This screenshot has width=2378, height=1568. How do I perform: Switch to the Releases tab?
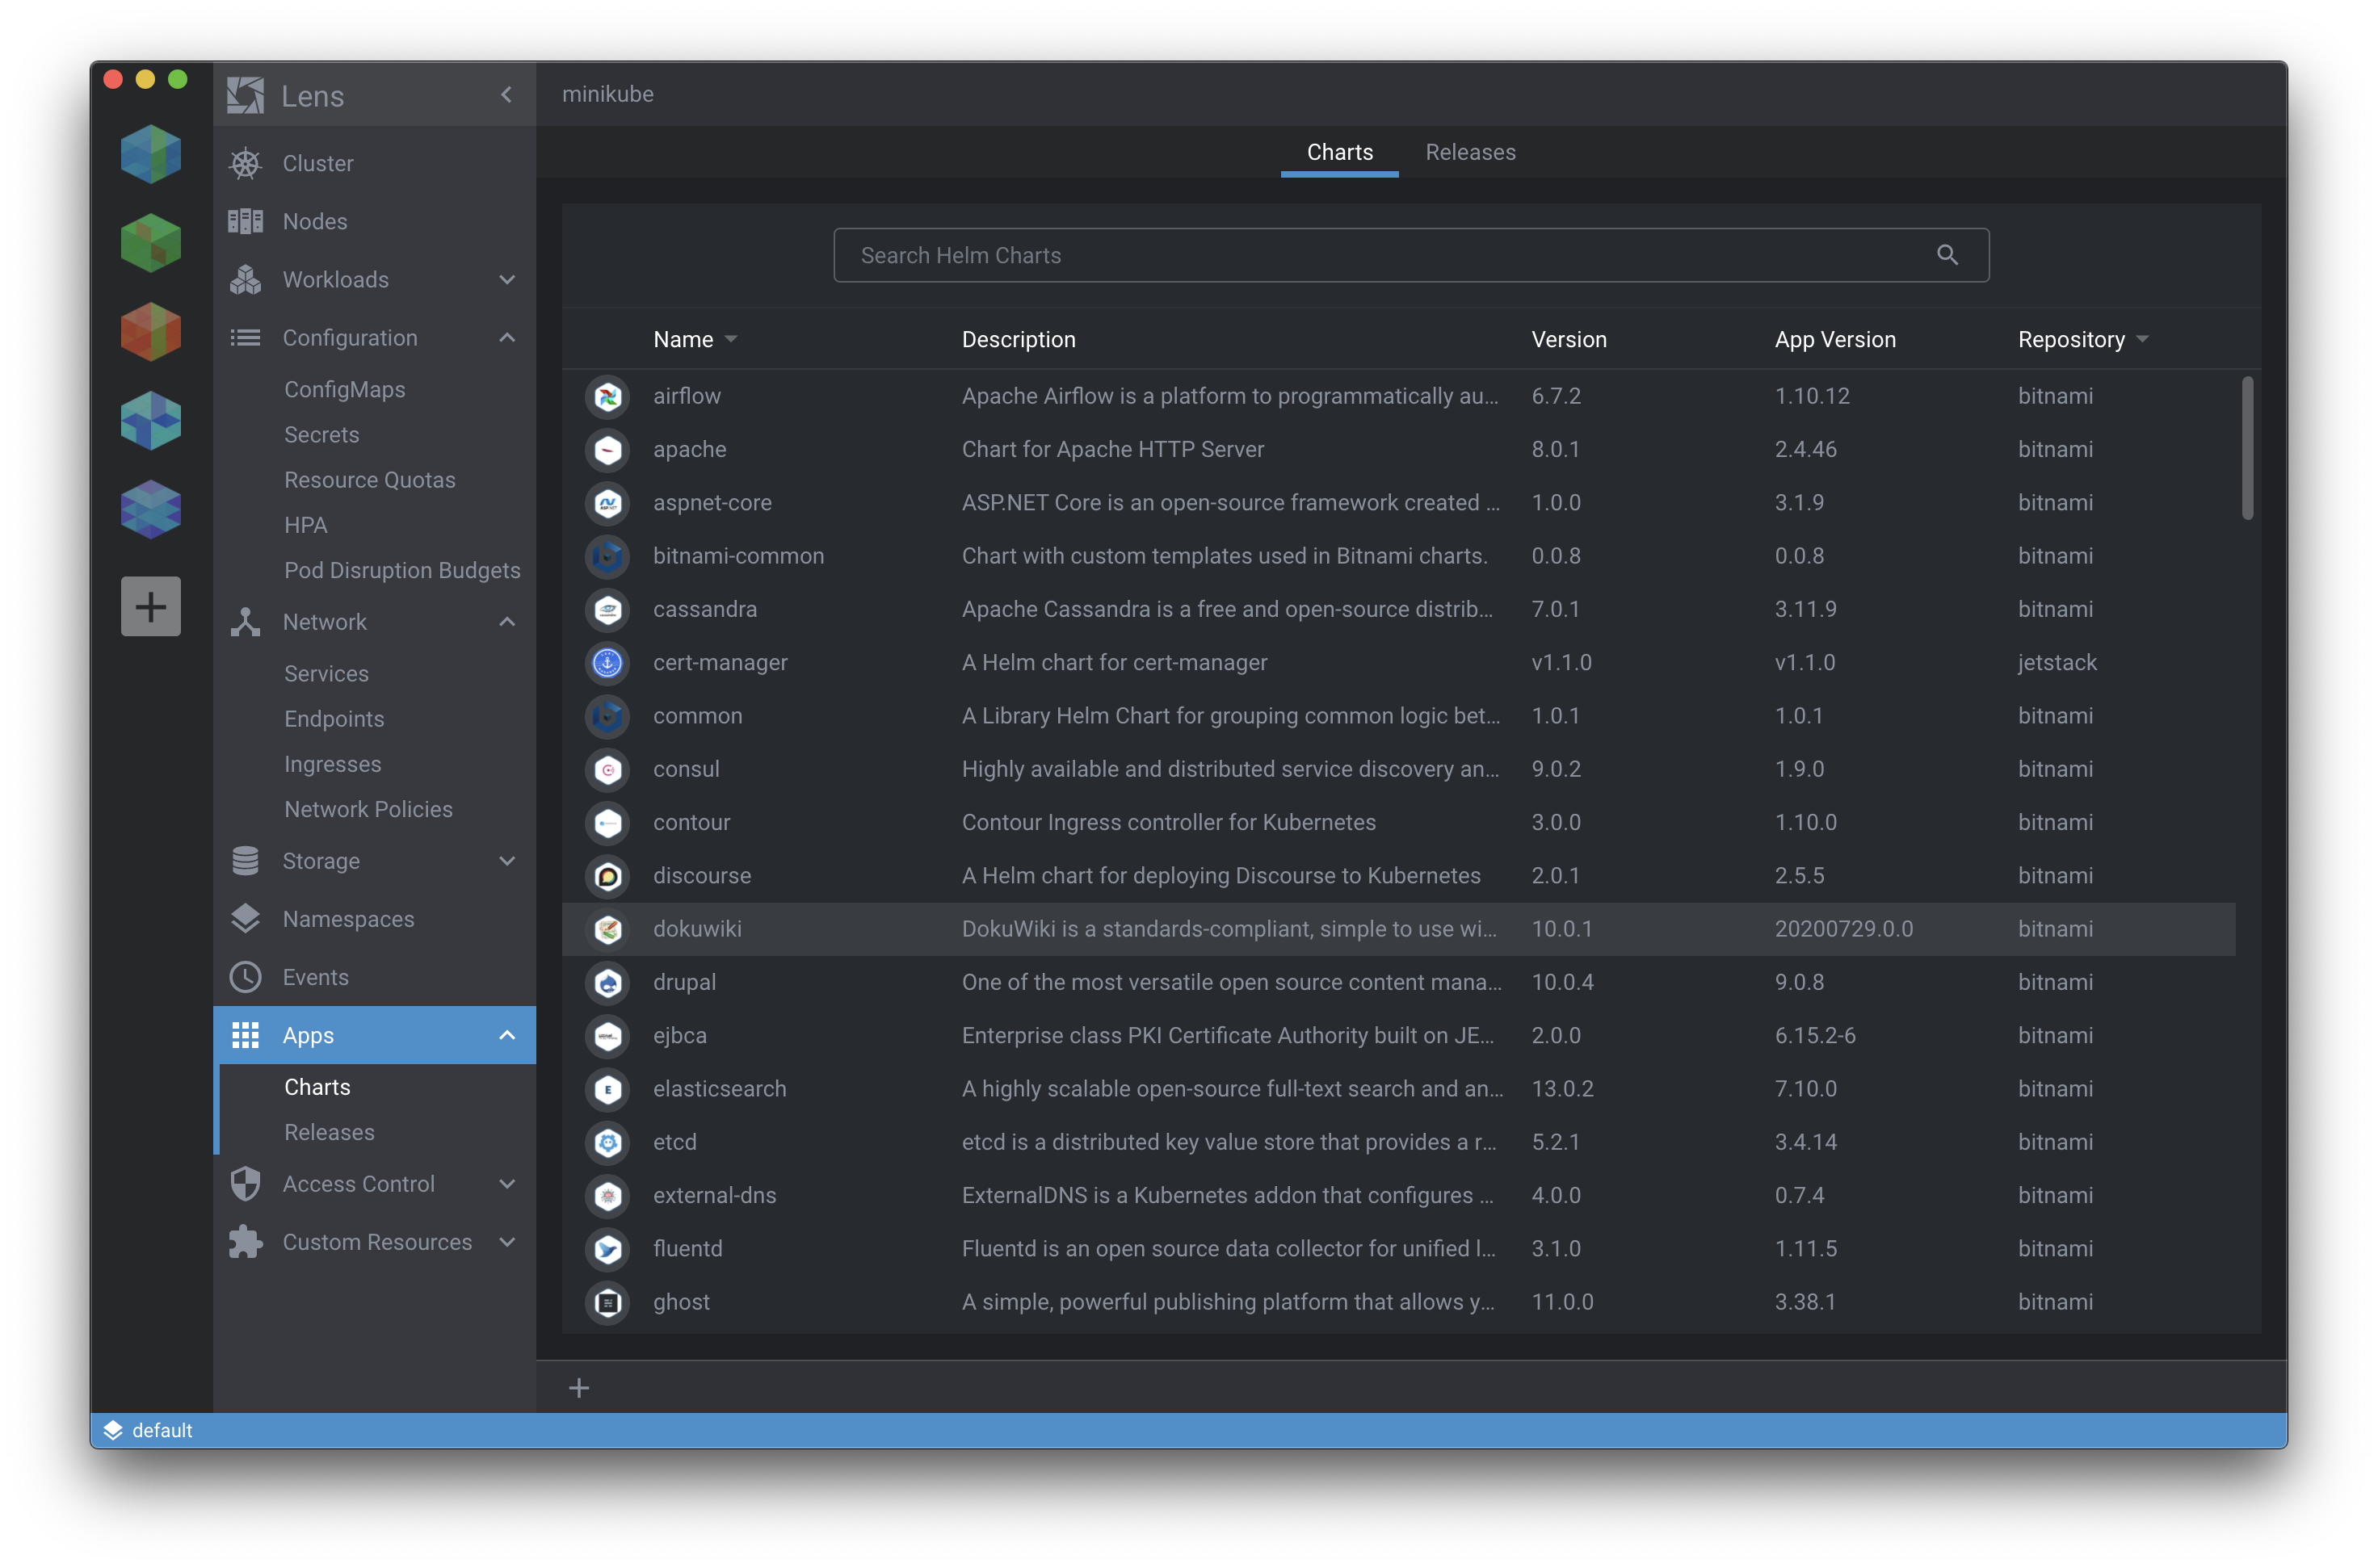[1469, 152]
